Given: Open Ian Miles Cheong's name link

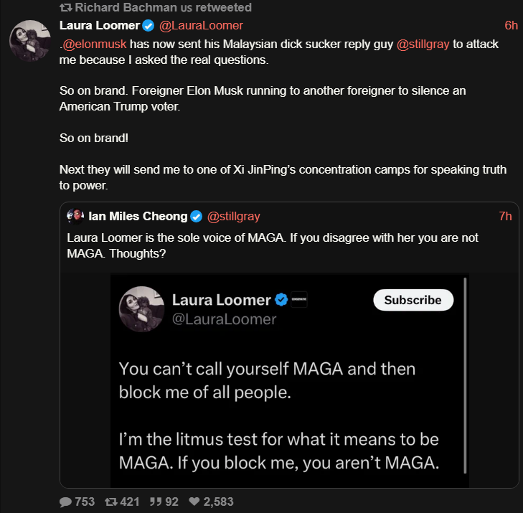Looking at the screenshot, I should click(x=138, y=216).
